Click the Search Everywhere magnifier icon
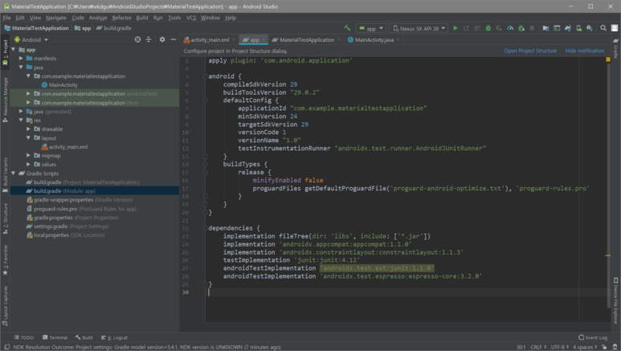The height and width of the screenshot is (351, 621). tap(603, 28)
